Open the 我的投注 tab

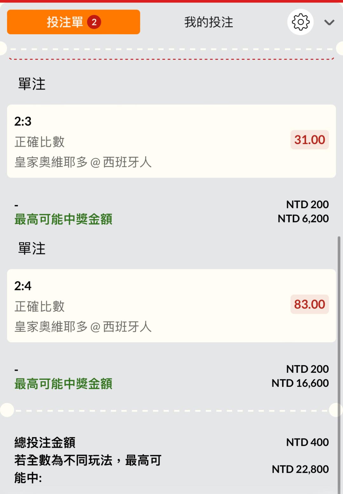click(x=209, y=22)
